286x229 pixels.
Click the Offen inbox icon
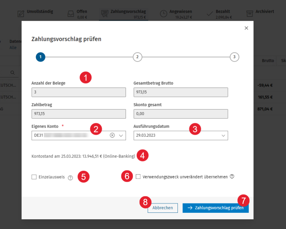tap(71, 14)
